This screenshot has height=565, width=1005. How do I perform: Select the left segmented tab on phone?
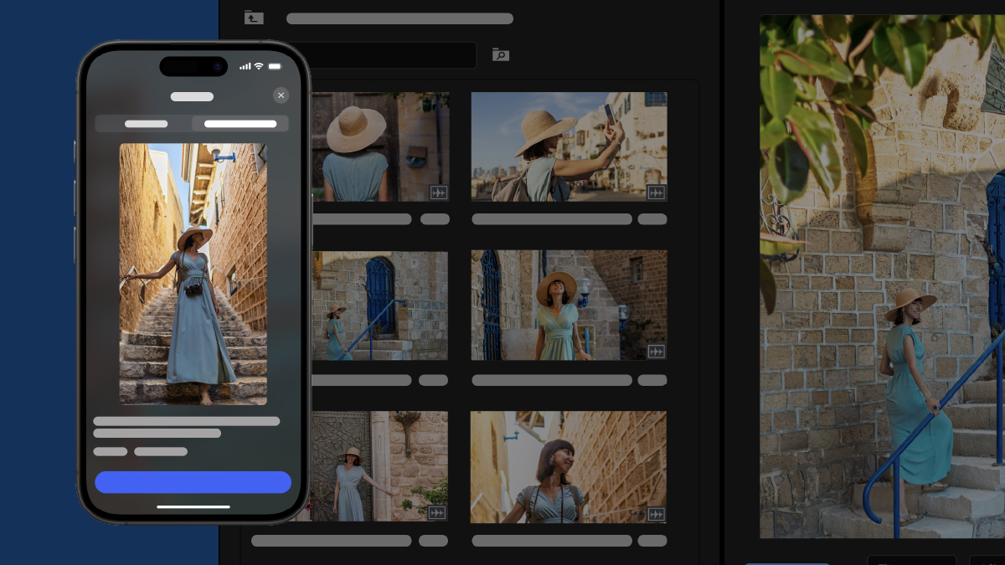146,124
